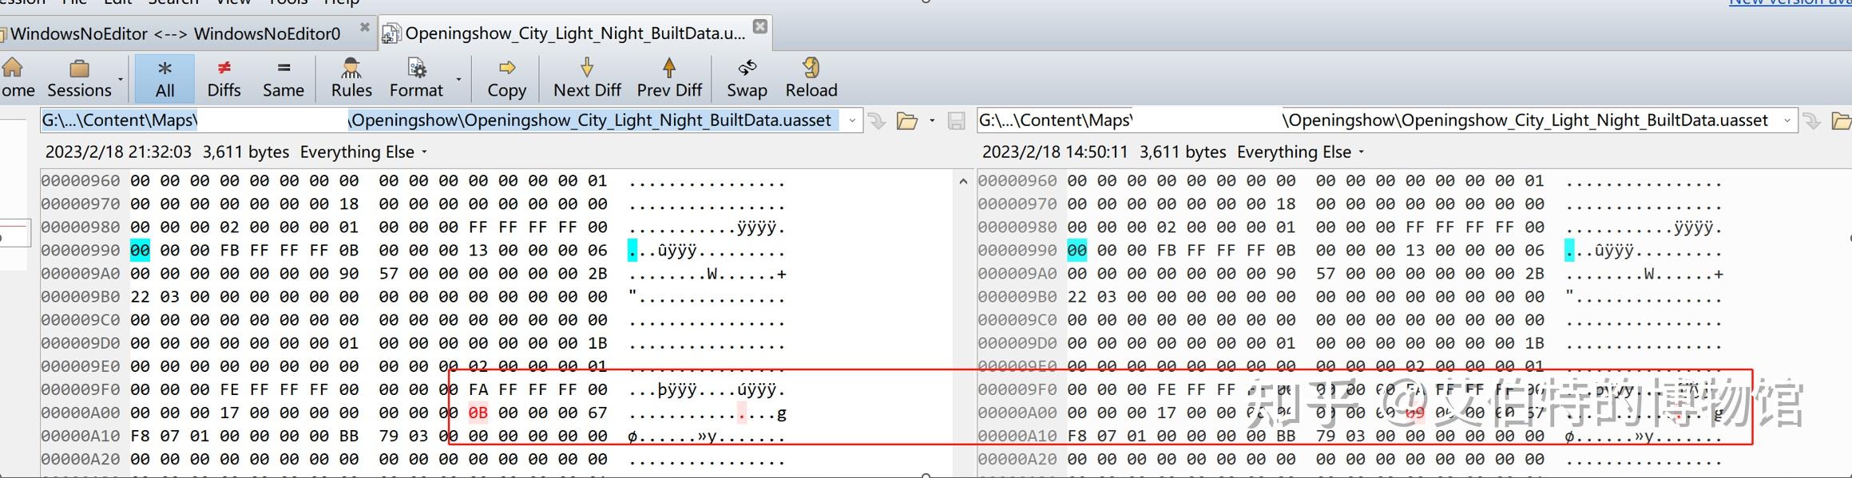
Task: Open a file in the left pane
Action: 907,121
